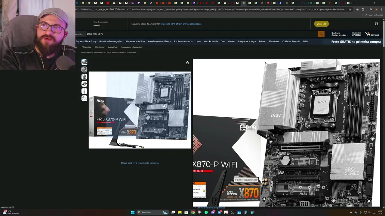The image size is (385, 216).
Task: Open the Placas-Mãe breadcrumb link
Action: [131, 52]
